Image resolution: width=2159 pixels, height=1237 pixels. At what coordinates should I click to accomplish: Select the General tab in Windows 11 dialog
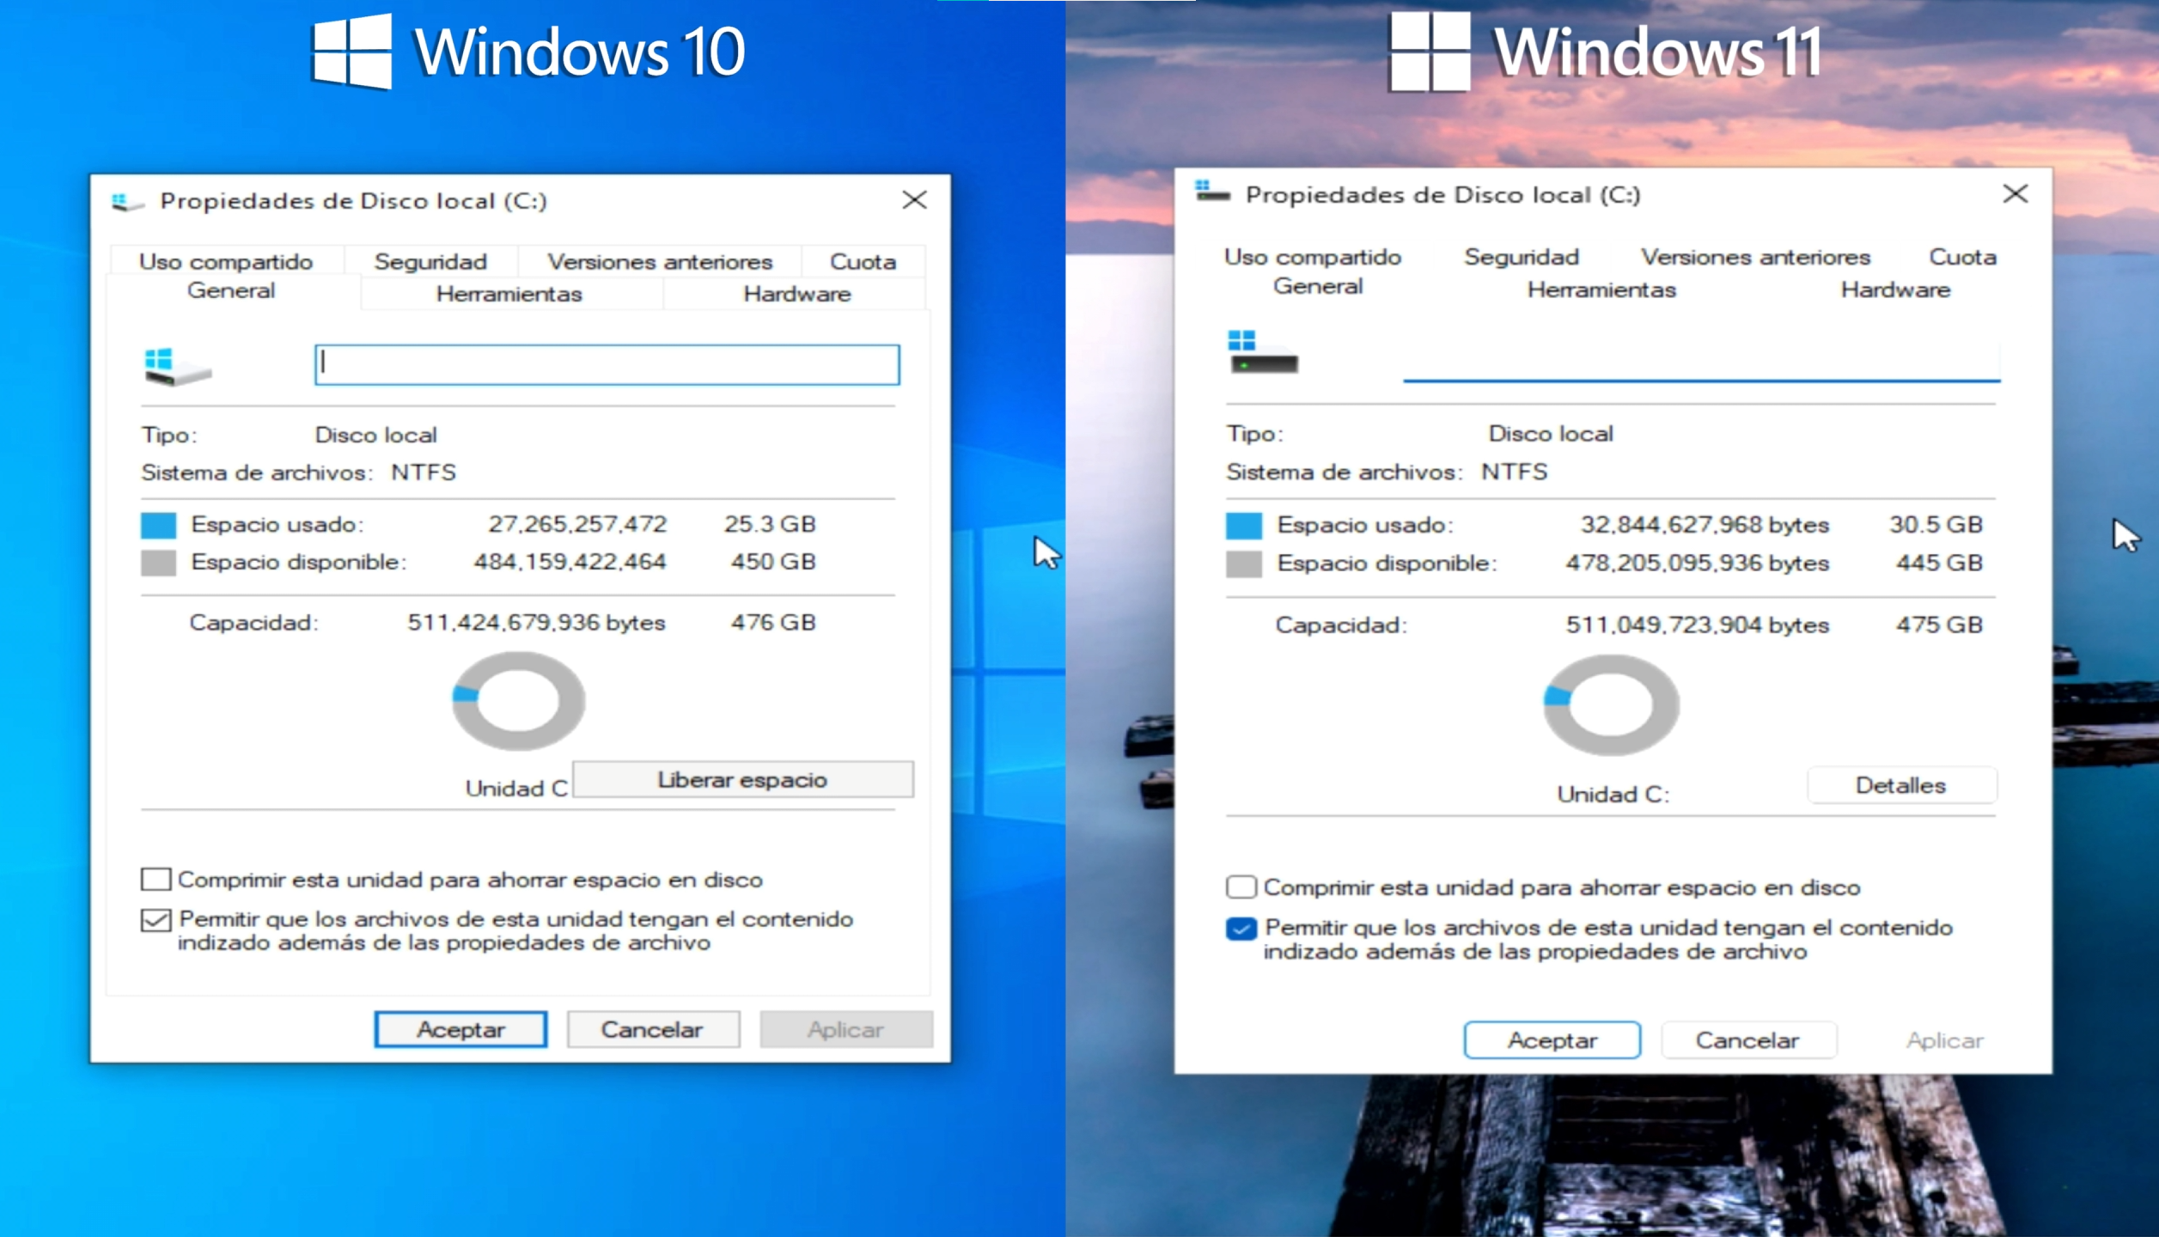[x=1318, y=286]
